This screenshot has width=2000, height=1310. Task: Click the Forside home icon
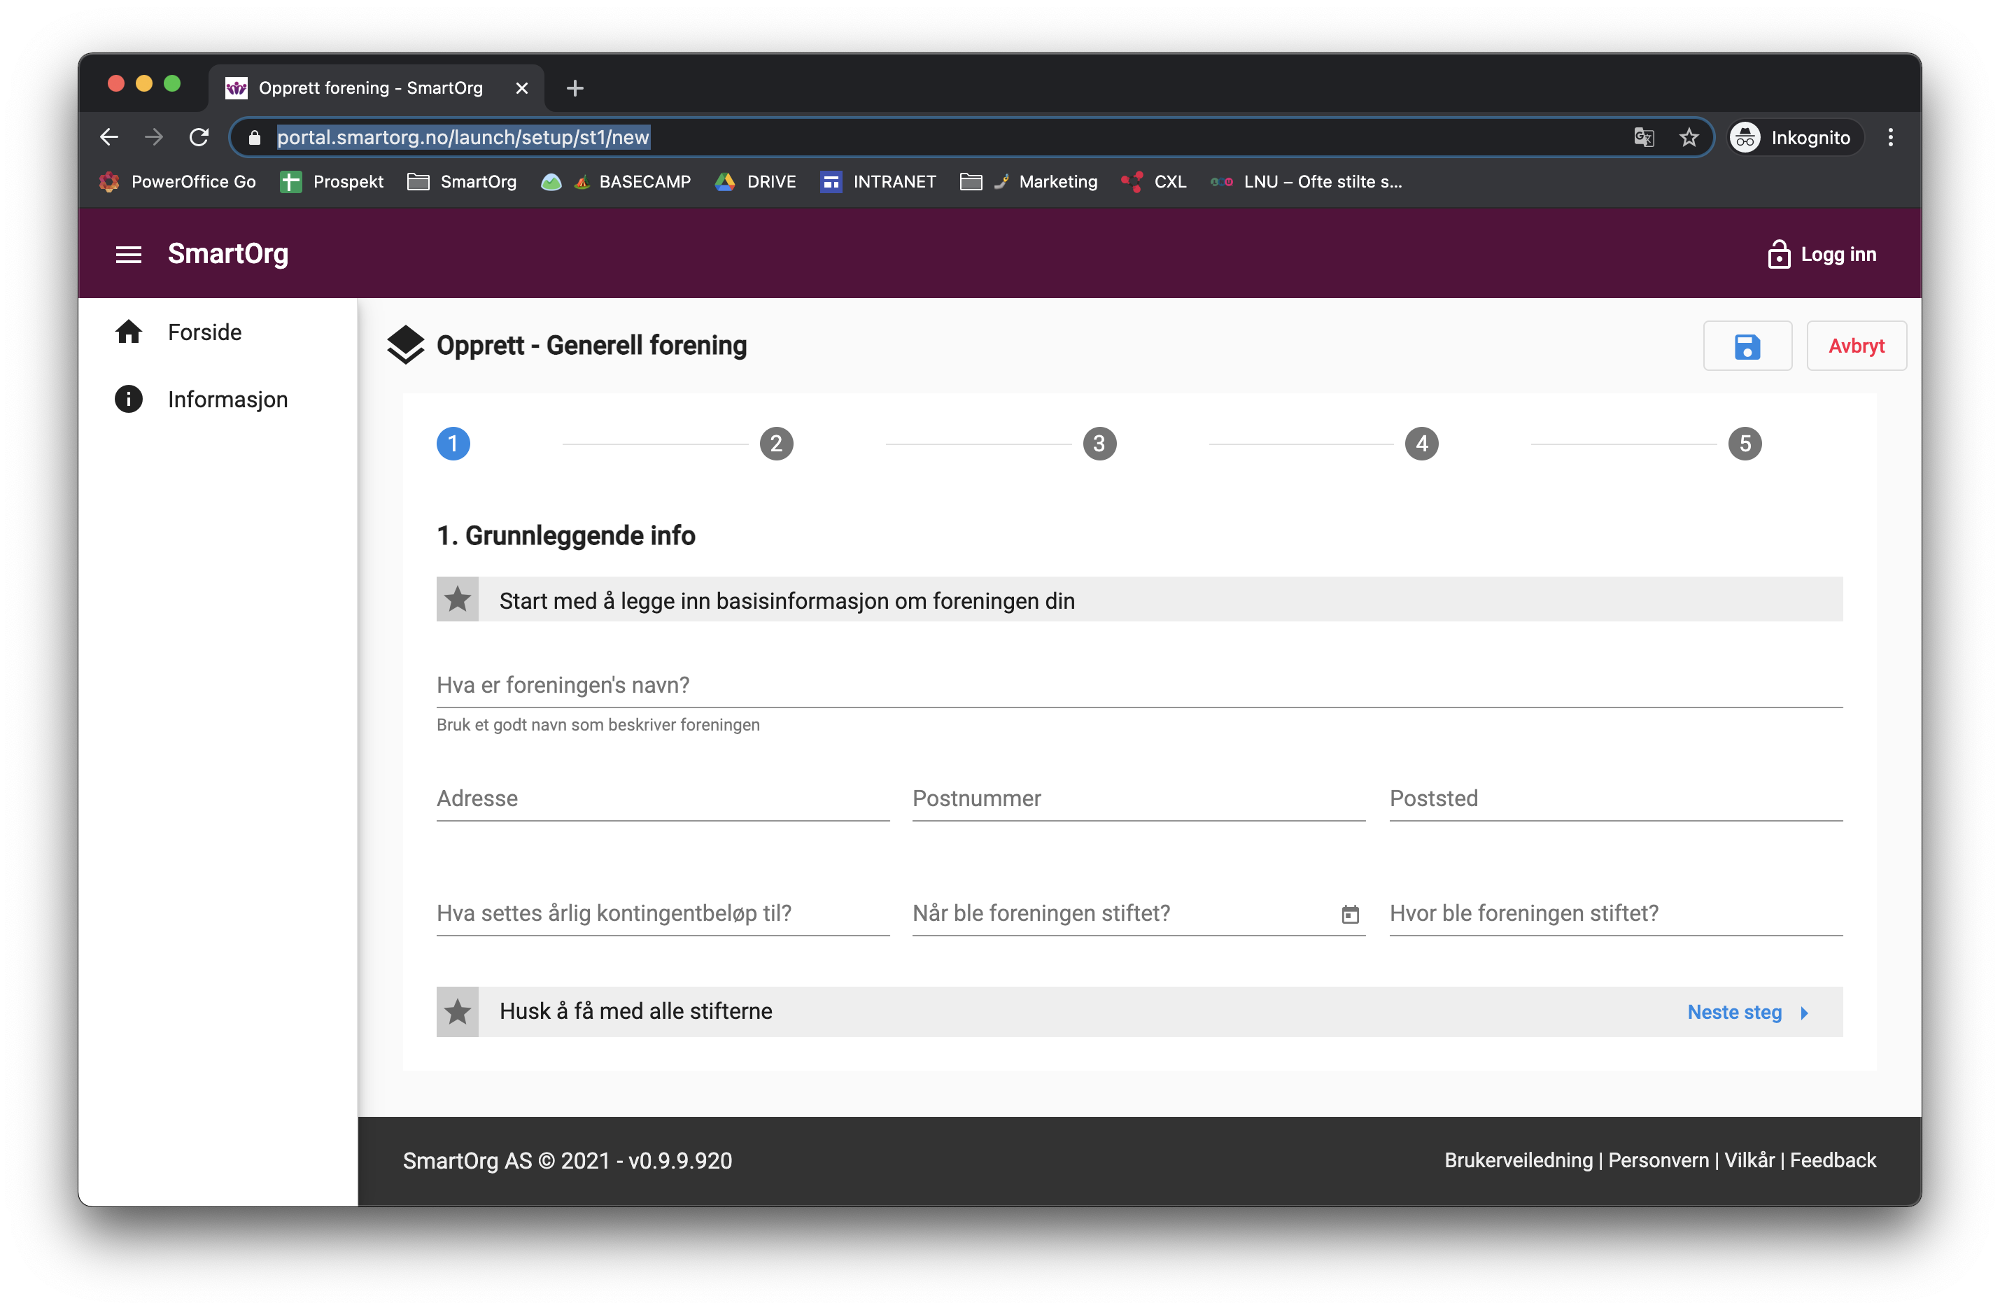click(x=129, y=332)
